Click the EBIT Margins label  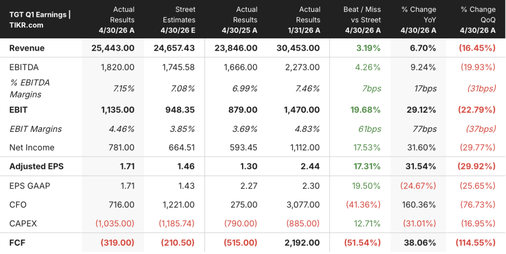click(36, 129)
